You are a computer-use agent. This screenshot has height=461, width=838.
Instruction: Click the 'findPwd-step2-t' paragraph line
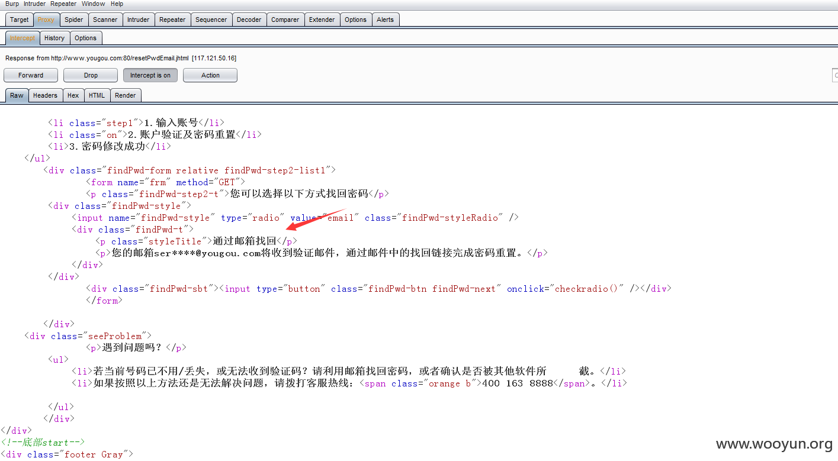pos(237,194)
